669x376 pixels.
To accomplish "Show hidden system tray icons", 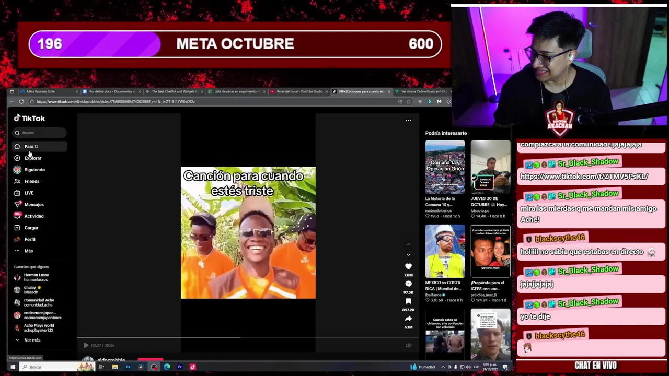I will click(443, 367).
